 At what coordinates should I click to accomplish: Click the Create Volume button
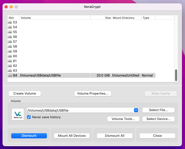pyautogui.click(x=25, y=94)
